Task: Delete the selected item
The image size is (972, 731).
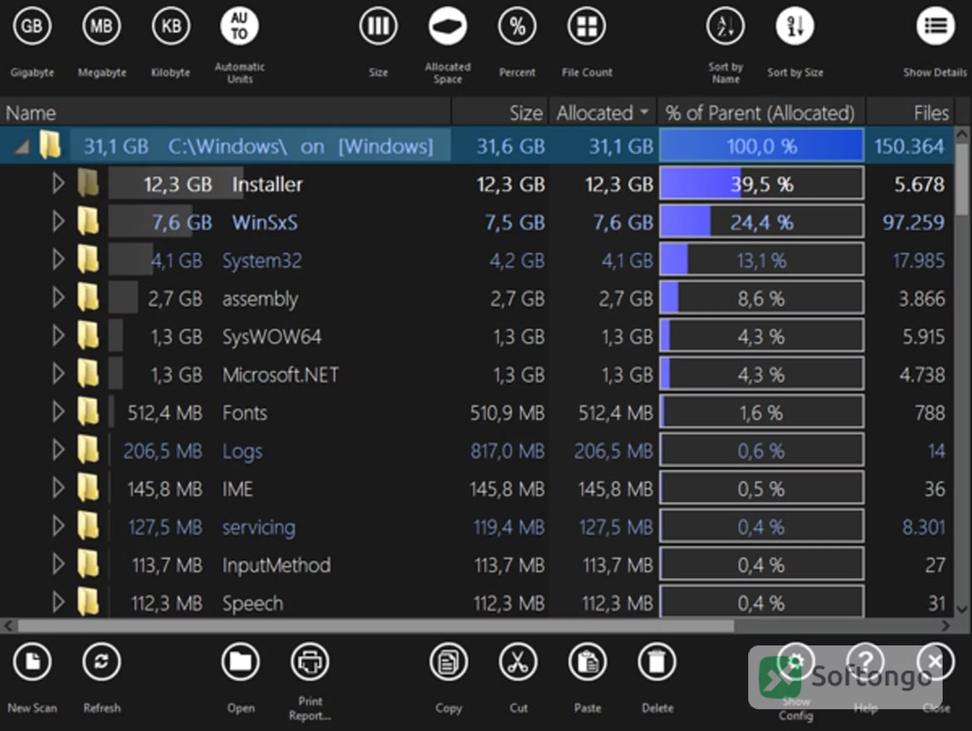Action: [x=657, y=662]
